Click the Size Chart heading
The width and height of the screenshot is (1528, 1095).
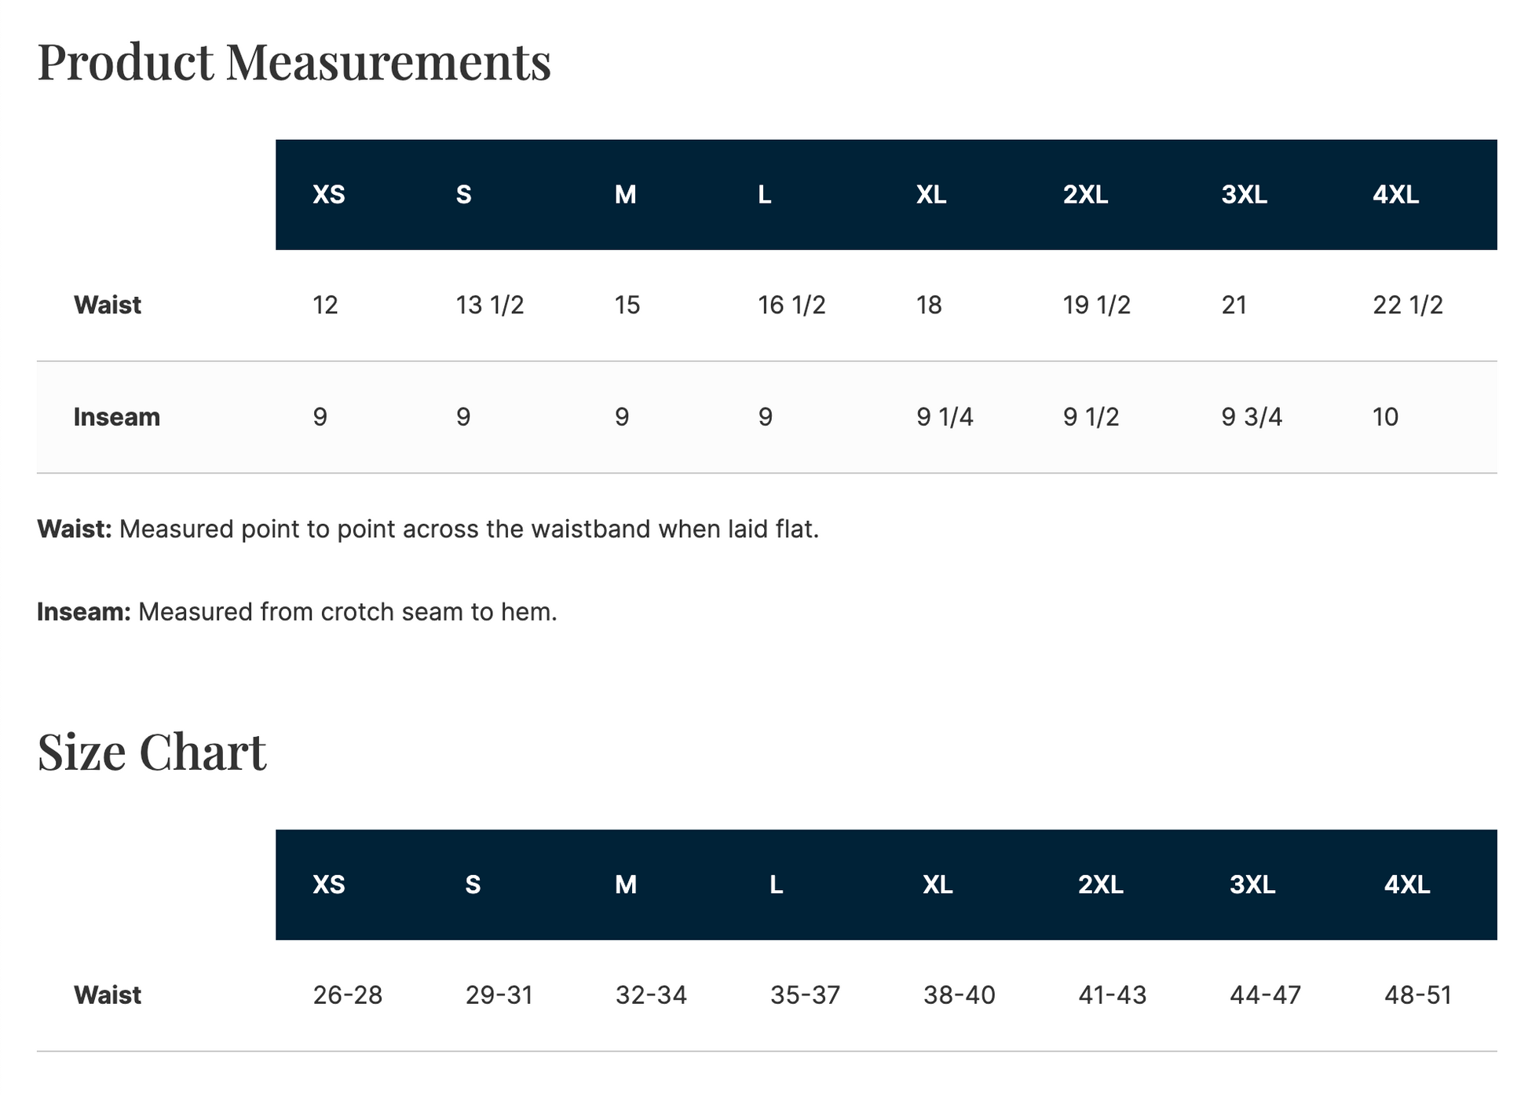coord(152,752)
